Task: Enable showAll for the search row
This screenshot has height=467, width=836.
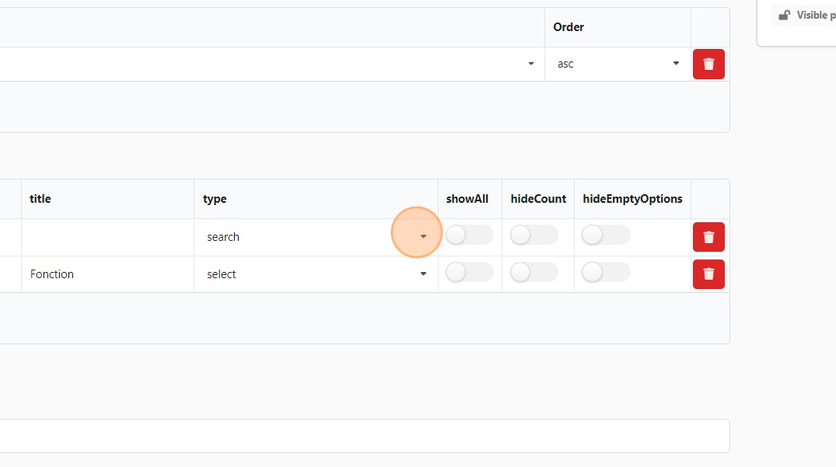Action: [469, 235]
